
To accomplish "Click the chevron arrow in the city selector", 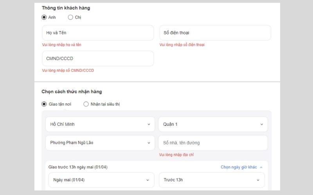I will click(x=149, y=124).
